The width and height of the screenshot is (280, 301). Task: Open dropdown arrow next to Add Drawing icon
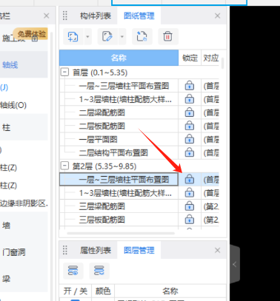pyautogui.click(x=87, y=37)
